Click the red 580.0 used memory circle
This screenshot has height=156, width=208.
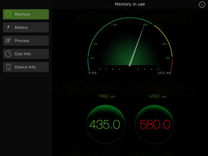[154, 124]
